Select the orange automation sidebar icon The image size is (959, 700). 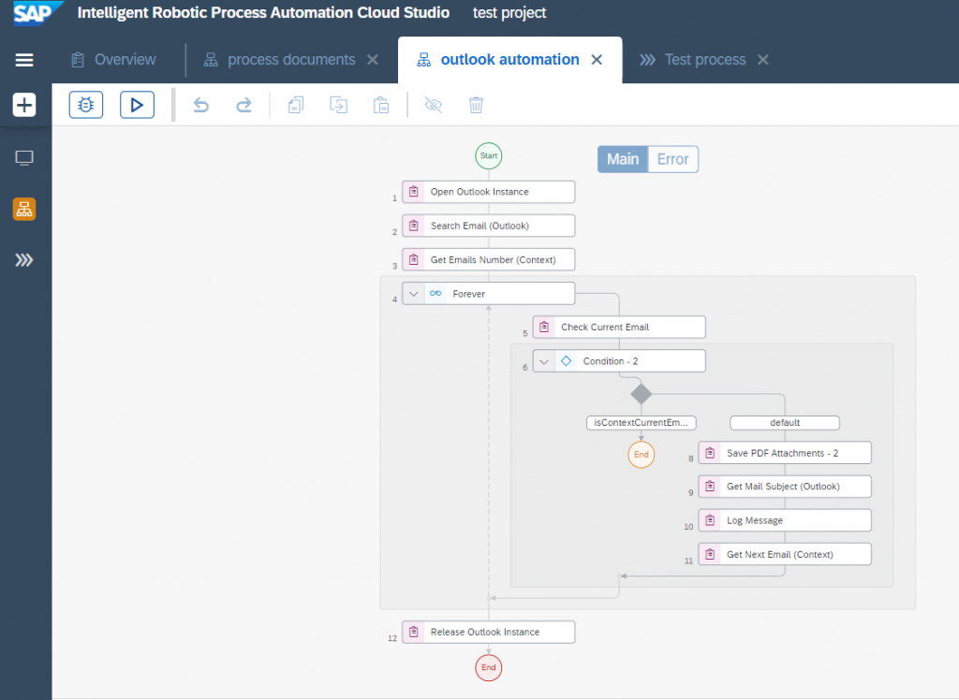(x=24, y=209)
